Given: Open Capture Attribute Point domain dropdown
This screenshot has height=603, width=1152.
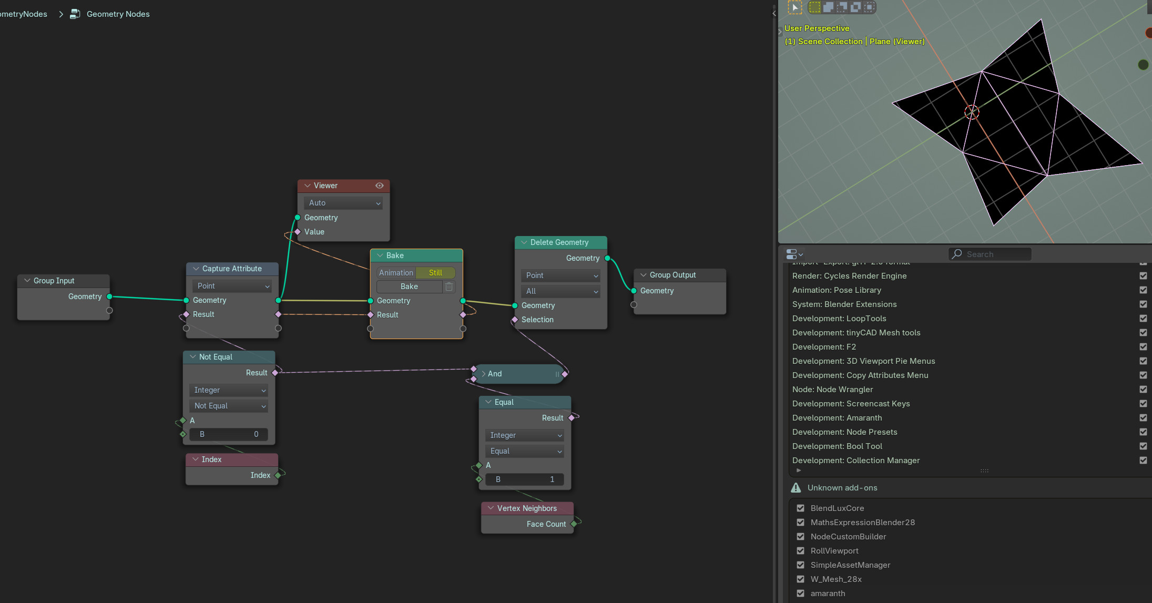Looking at the screenshot, I should coord(232,286).
